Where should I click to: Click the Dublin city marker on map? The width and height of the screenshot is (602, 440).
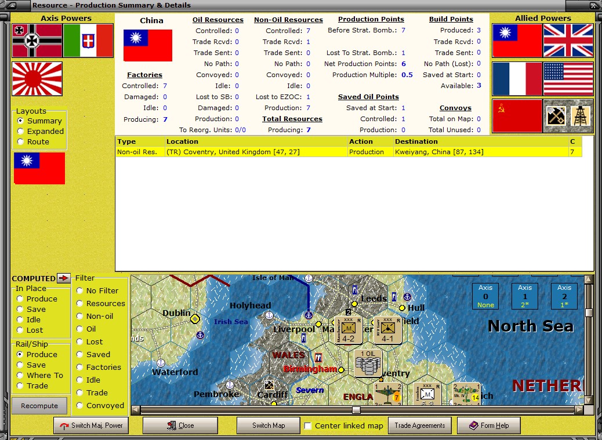point(195,319)
